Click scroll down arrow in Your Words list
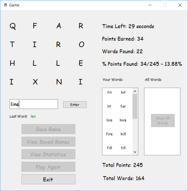188x191 pixels. (x=135, y=152)
